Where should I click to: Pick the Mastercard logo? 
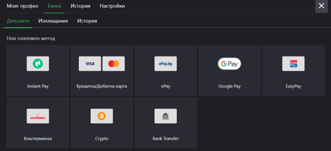pos(113,64)
